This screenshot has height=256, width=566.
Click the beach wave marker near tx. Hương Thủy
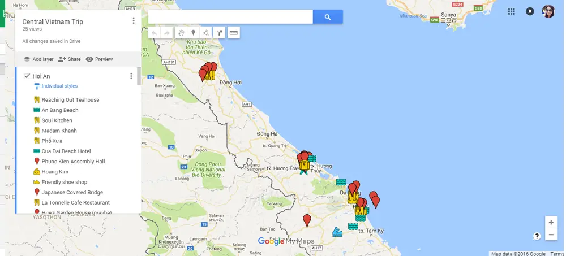coord(312,158)
